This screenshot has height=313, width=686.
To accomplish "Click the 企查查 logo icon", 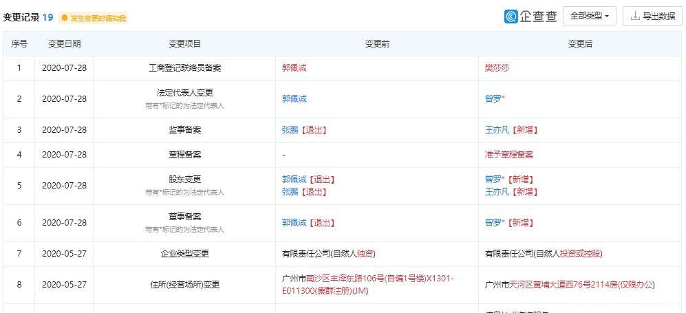I will pos(511,17).
